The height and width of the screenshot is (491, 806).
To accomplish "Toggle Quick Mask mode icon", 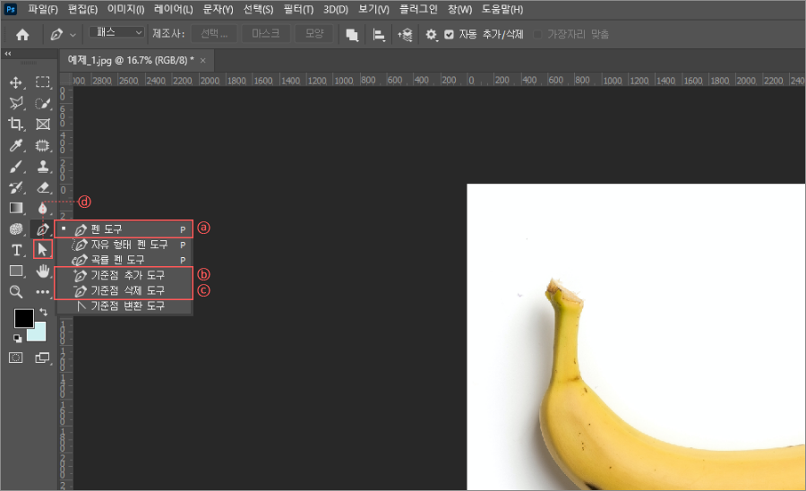I will tap(16, 357).
